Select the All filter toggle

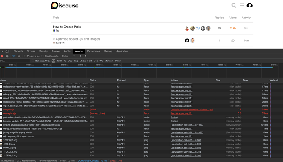pos(53,61)
